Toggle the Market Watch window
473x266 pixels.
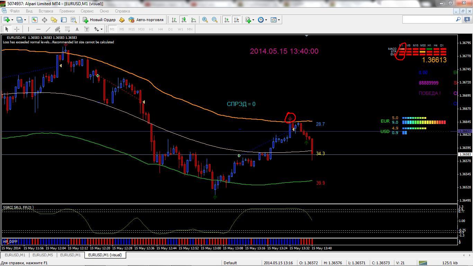[x=35, y=20]
